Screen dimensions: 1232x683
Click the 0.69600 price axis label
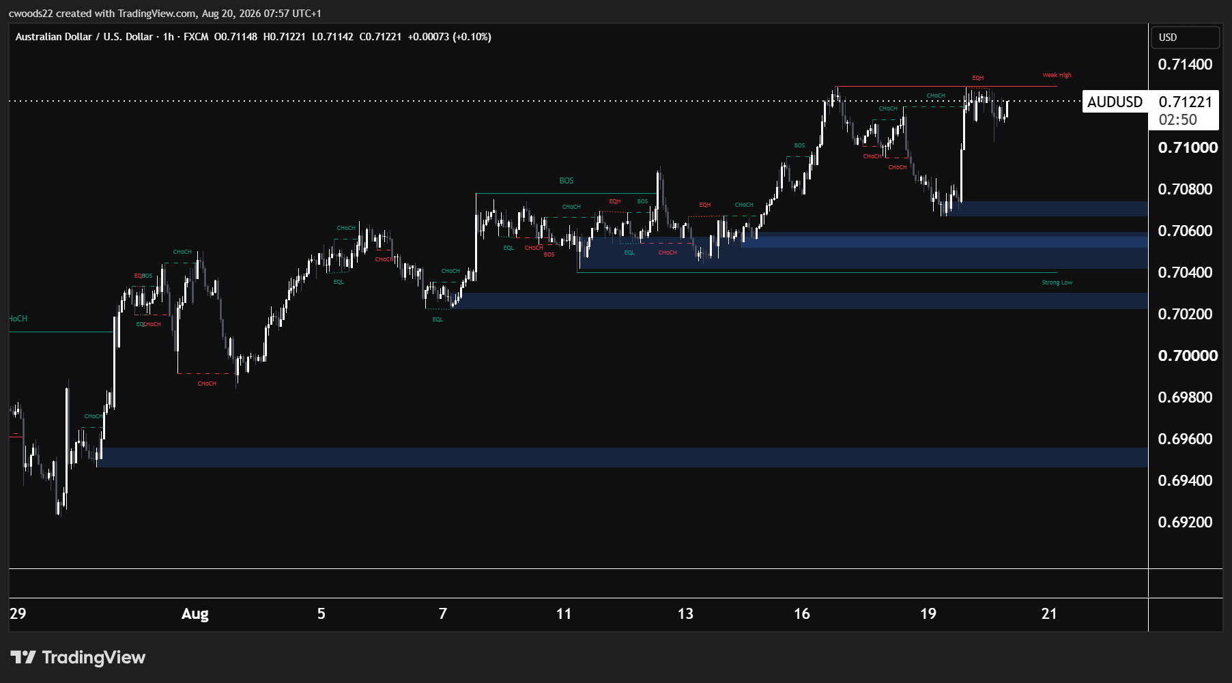pos(1186,439)
